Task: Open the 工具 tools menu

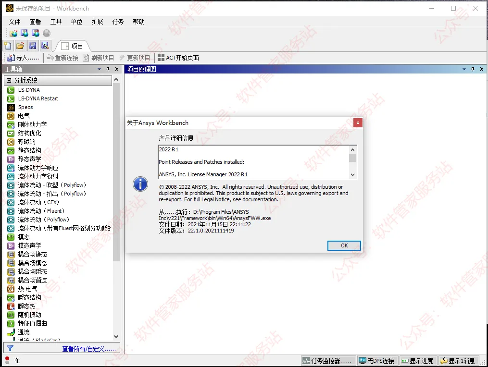Action: point(56,22)
